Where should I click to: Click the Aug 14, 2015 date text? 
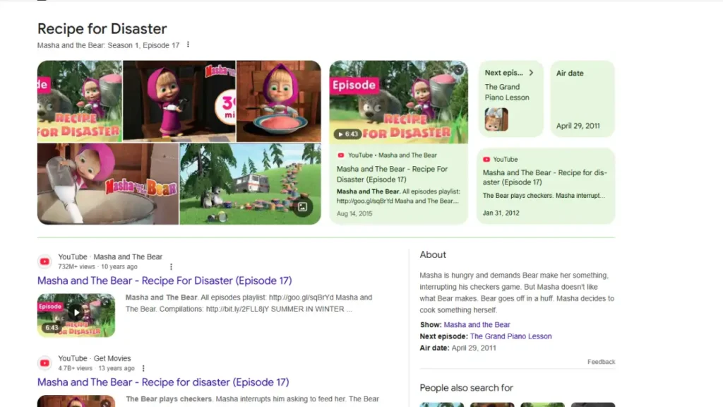coord(354,213)
